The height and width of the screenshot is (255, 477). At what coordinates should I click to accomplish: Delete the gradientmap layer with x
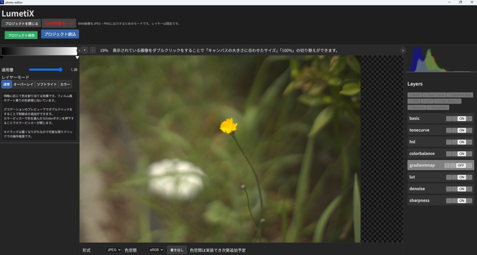click(470, 165)
